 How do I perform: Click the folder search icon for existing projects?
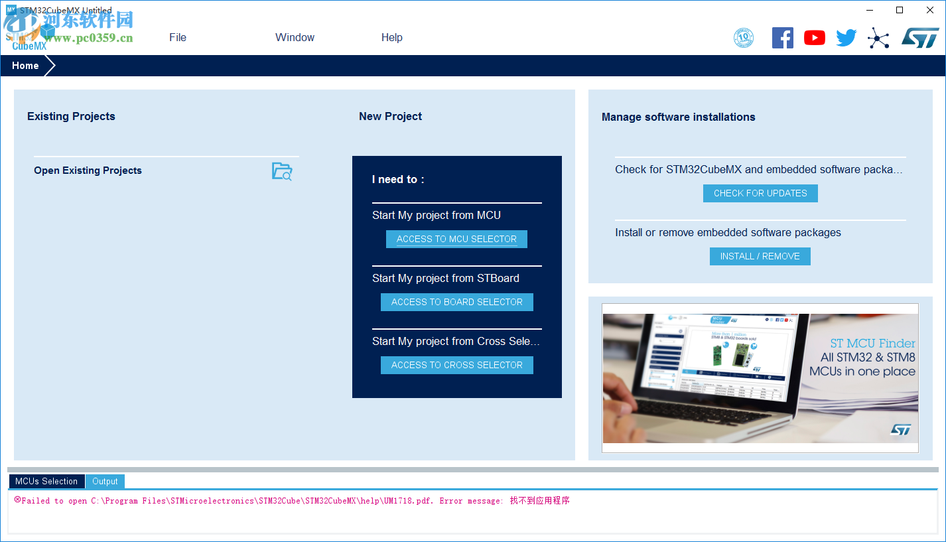[x=282, y=171]
